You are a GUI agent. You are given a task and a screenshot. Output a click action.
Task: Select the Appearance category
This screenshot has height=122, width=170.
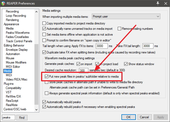tap(11, 24)
